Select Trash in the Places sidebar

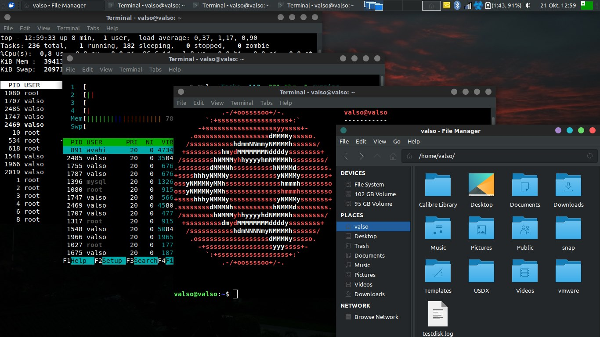tap(361, 246)
